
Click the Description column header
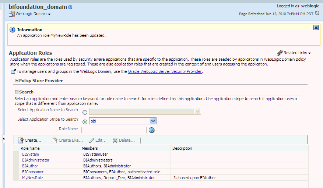[x=239, y=148]
